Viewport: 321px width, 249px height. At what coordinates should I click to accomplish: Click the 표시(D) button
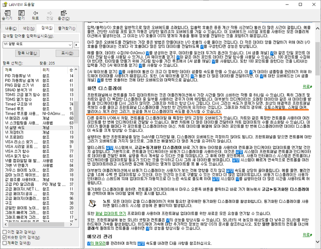point(67,53)
